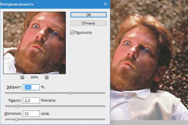Screen dimensions: 188x125
Task: Focus the Эффект percentage field
Action: 31,87
